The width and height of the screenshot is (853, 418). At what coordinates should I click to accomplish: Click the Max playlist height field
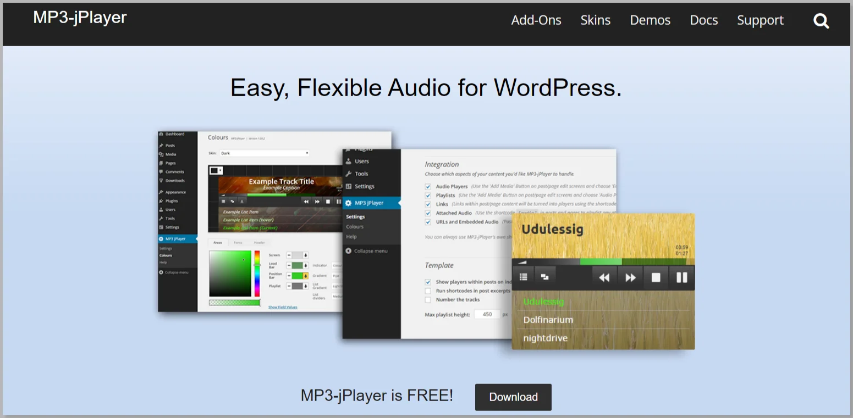point(487,314)
